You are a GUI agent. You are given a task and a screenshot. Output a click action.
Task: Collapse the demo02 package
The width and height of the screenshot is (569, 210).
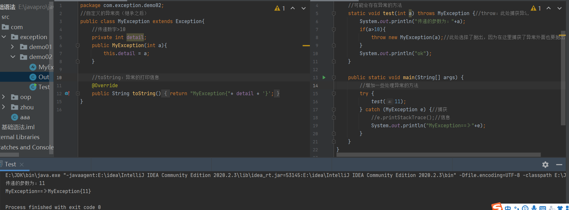pos(13,57)
